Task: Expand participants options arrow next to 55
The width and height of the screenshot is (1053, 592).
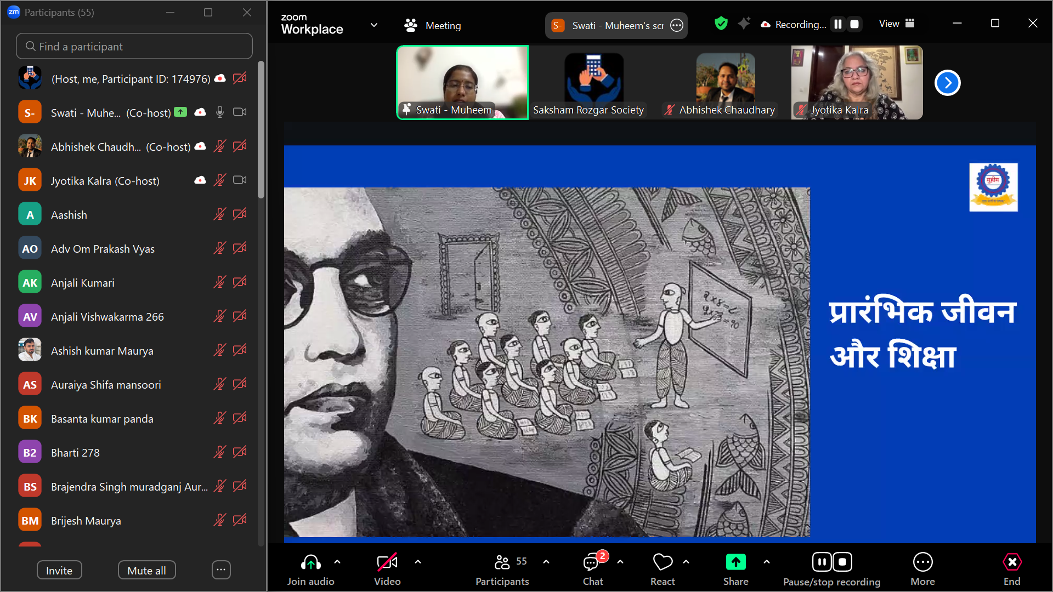Action: pyautogui.click(x=546, y=562)
